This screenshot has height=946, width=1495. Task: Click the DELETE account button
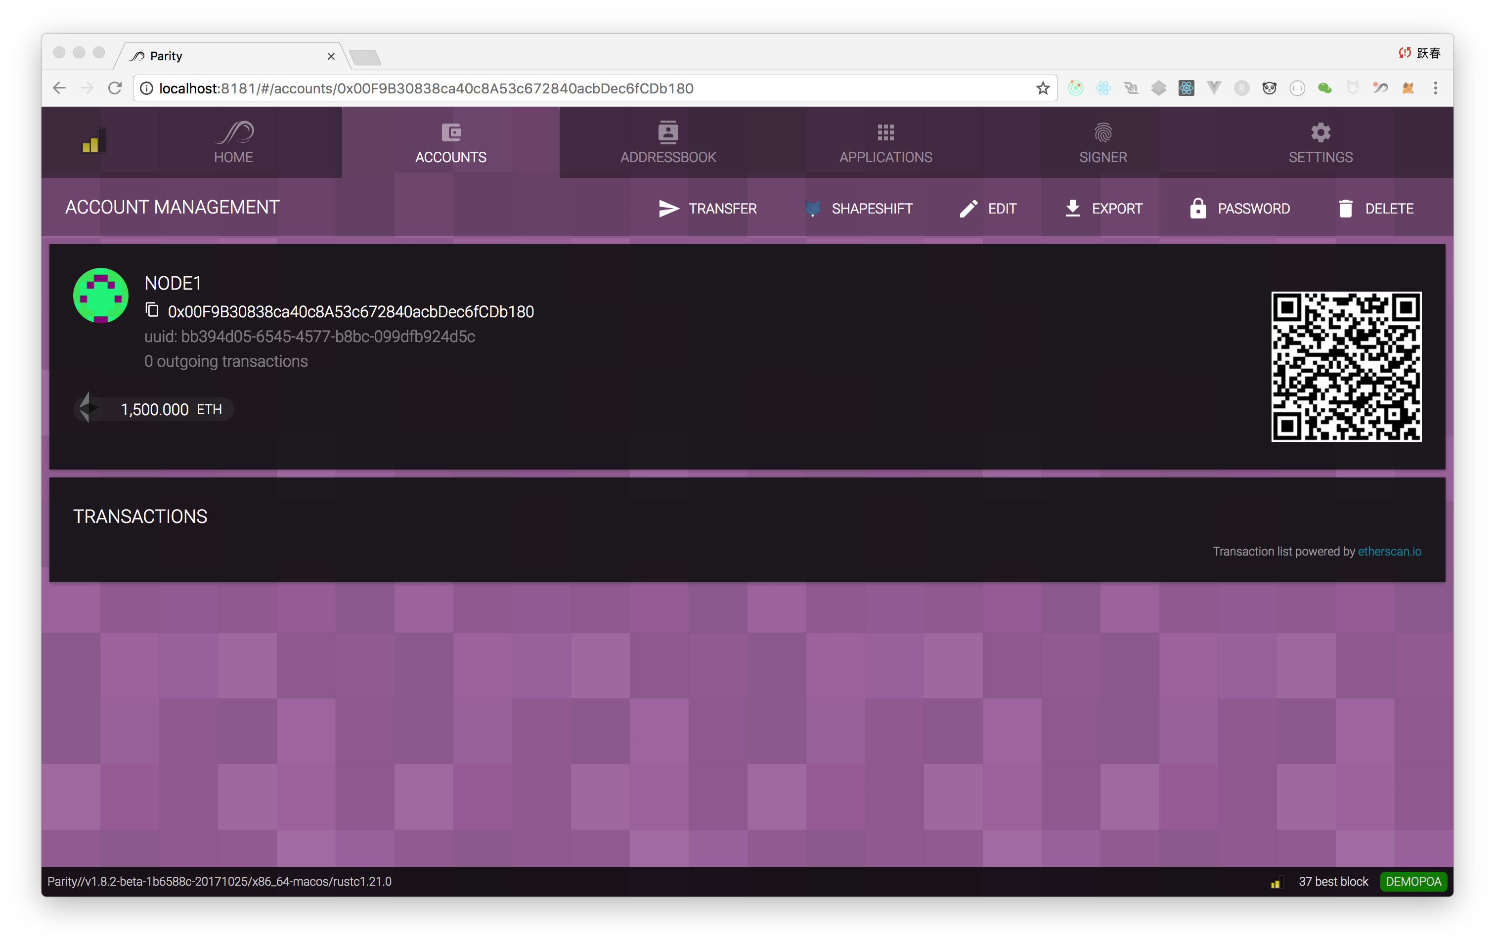coord(1375,209)
